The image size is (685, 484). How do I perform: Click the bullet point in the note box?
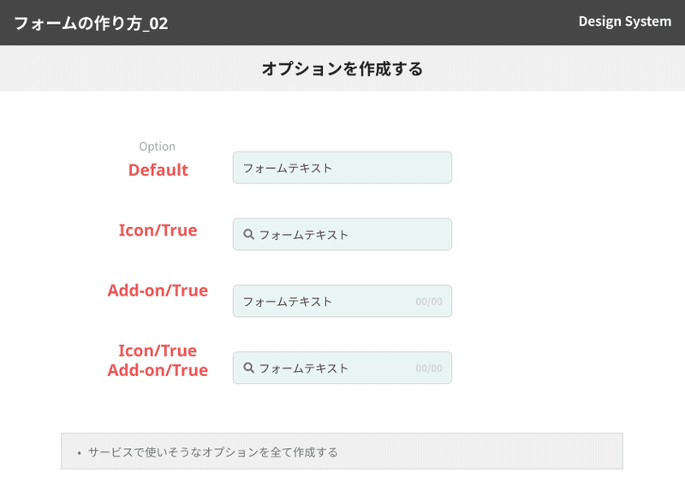79,452
